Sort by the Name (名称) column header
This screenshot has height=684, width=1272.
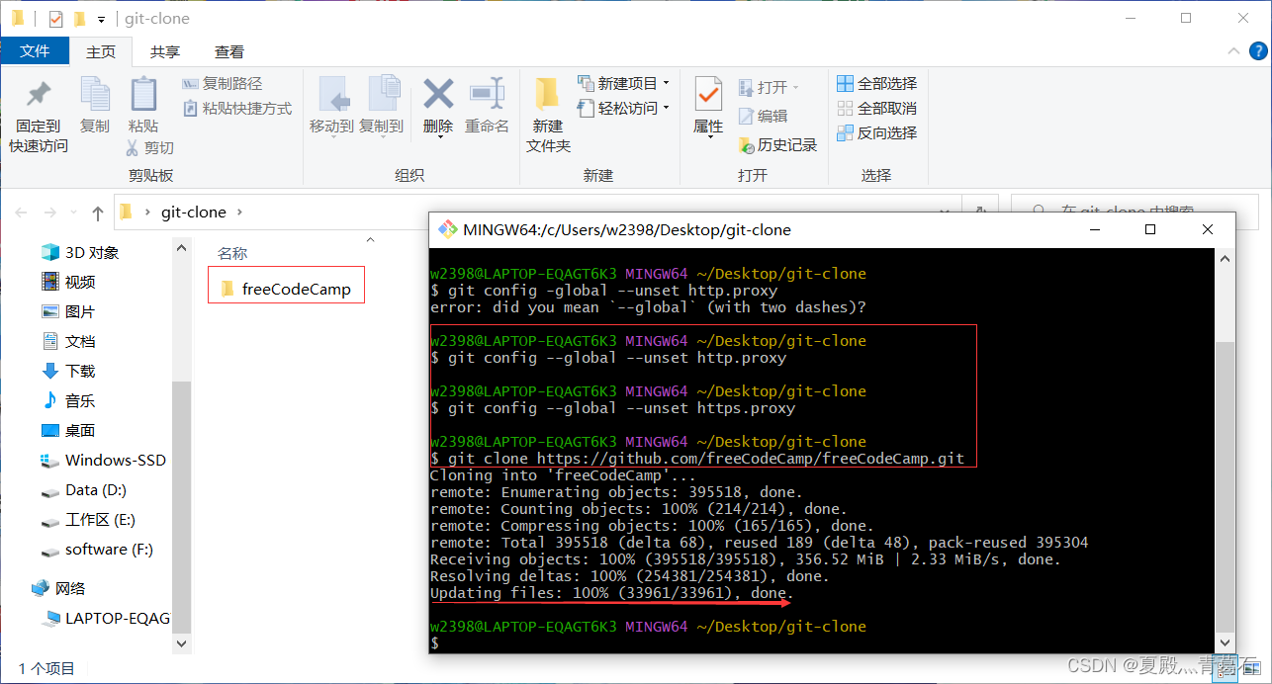click(x=232, y=253)
